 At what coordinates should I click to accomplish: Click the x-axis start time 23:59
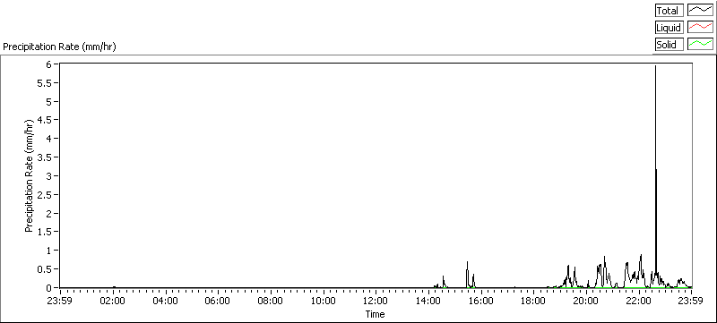60,301
